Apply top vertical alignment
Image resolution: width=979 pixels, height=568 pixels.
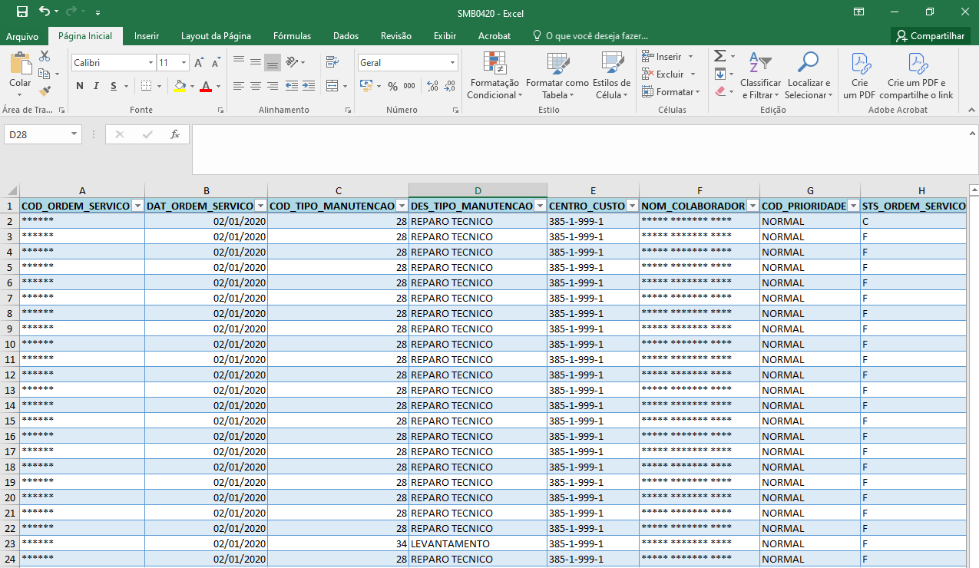(239, 62)
